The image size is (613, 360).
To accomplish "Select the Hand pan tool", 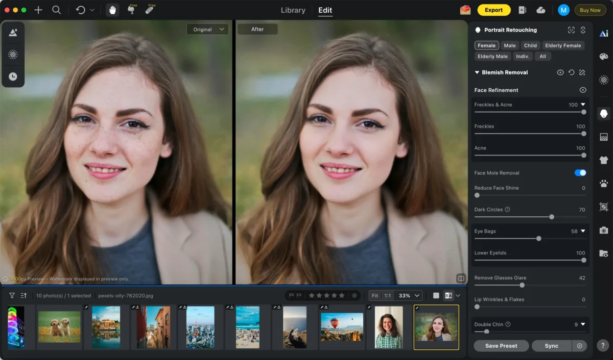I will pyautogui.click(x=112, y=10).
